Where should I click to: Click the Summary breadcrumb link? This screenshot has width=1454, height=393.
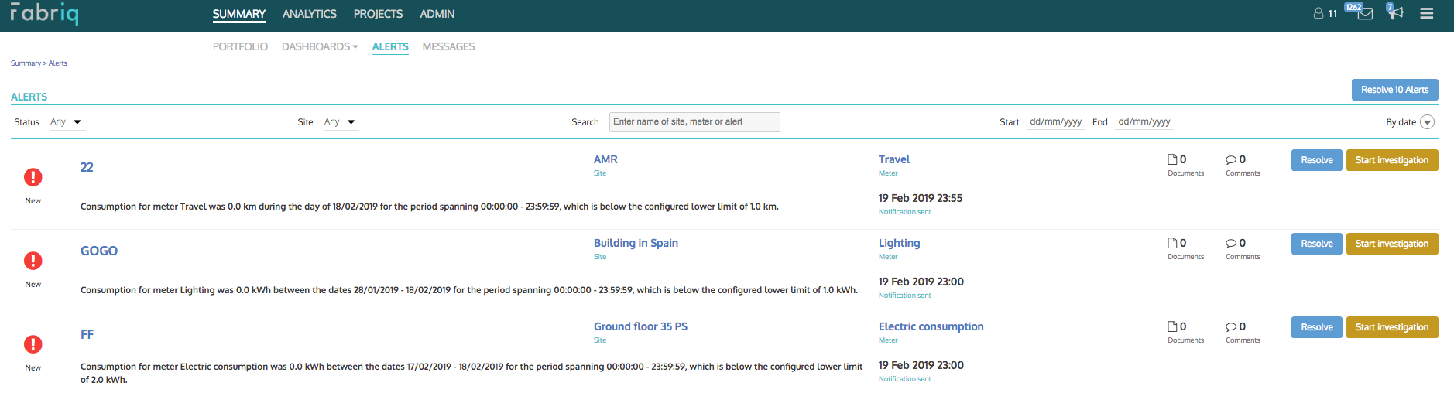[x=26, y=63]
